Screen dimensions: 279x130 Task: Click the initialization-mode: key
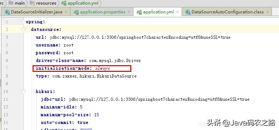pyautogui.click(x=64, y=68)
